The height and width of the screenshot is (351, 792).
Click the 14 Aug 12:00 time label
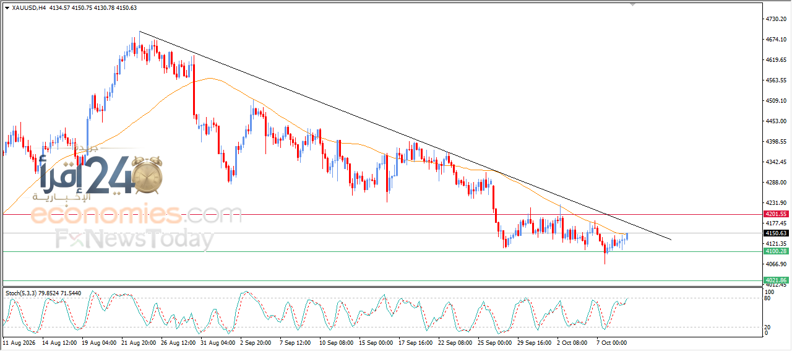60,342
